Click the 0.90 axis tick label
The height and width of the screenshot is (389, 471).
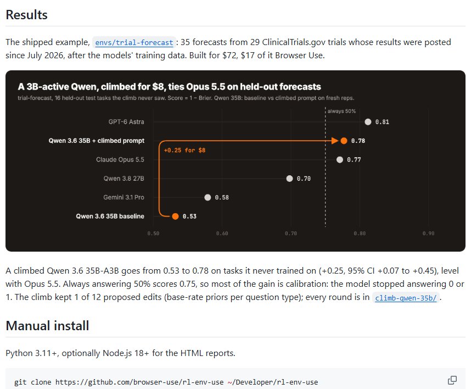point(428,234)
